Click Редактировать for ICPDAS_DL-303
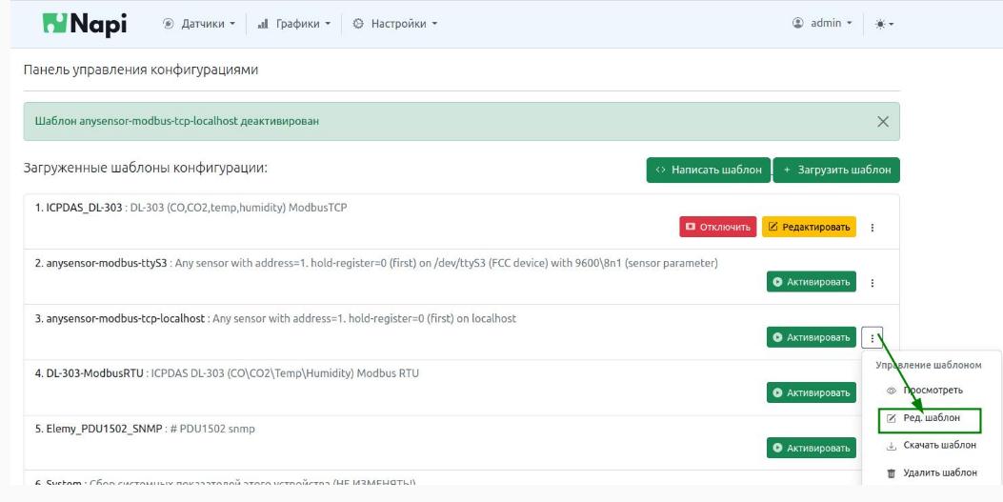This screenshot has height=502, width=1003. 809,227
